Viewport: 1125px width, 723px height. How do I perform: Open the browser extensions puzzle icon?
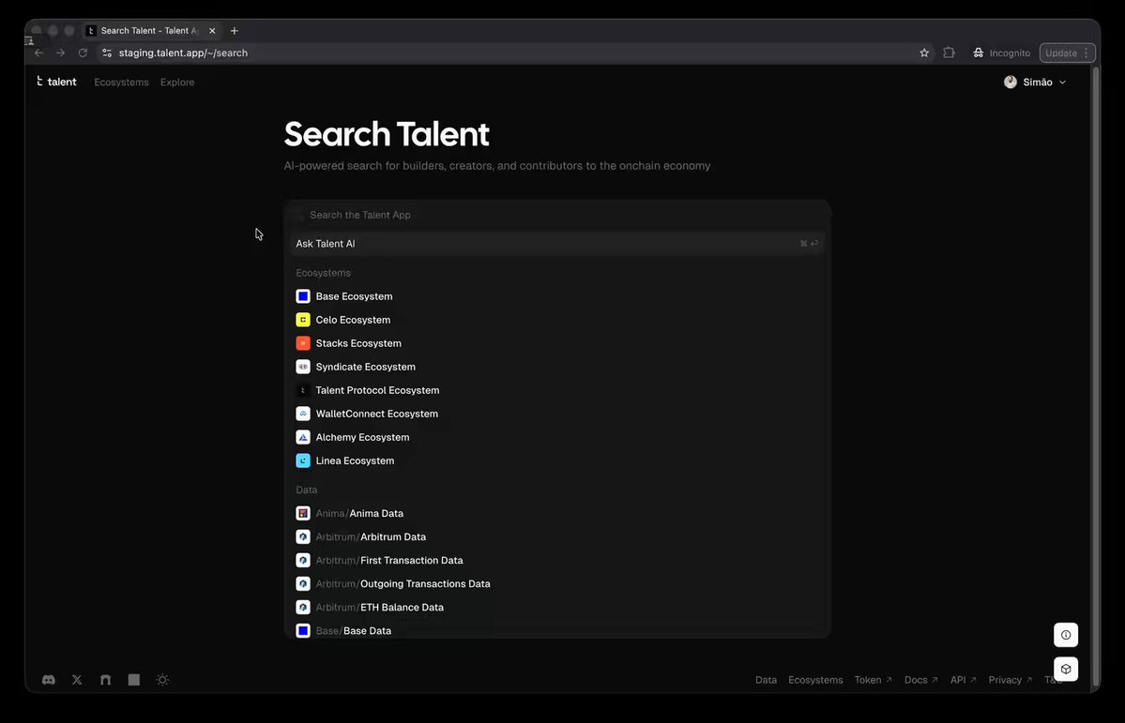click(x=950, y=53)
